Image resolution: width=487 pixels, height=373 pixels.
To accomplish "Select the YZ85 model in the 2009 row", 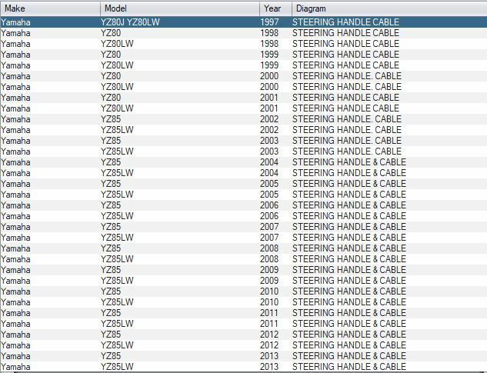I will (x=111, y=270).
